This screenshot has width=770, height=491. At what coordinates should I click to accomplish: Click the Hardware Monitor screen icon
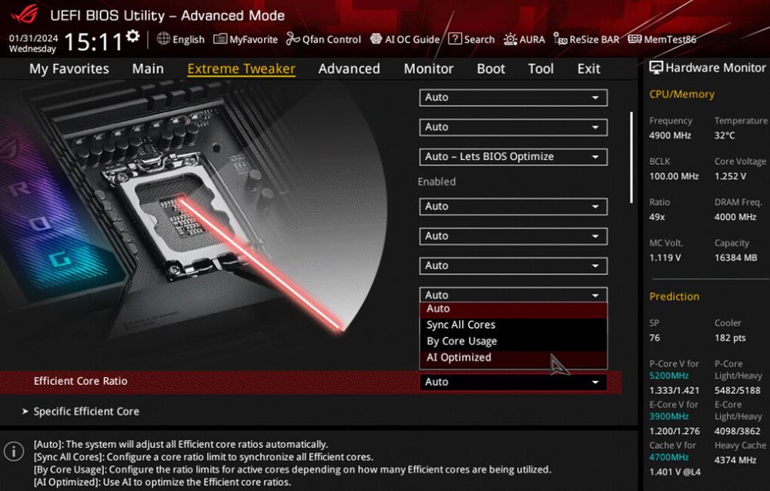655,68
